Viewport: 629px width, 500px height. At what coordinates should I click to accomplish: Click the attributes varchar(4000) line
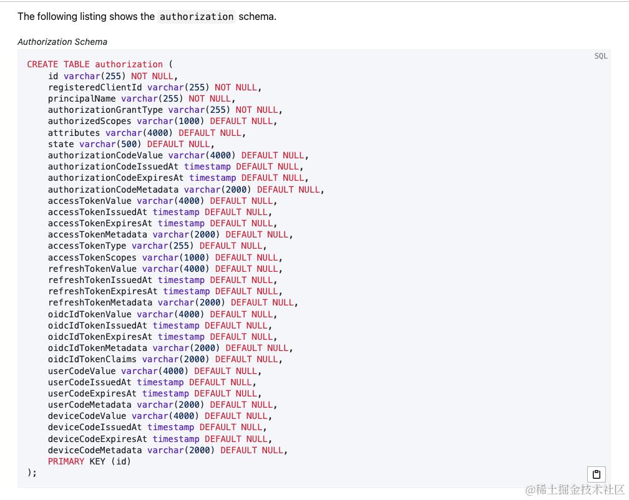(147, 133)
